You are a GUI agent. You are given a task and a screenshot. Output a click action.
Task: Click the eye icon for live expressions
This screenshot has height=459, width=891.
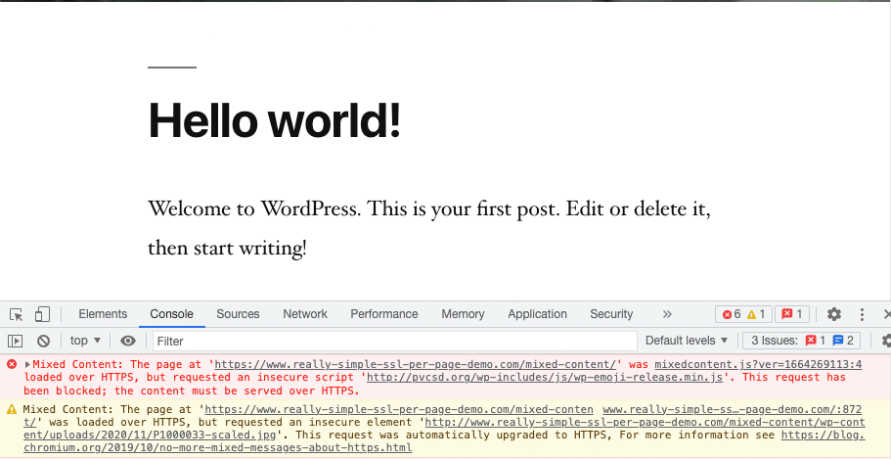(x=128, y=341)
